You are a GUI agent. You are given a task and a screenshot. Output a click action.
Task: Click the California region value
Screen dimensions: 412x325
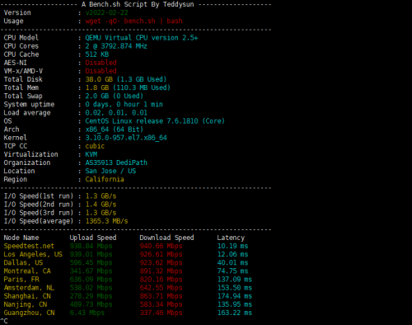105,179
